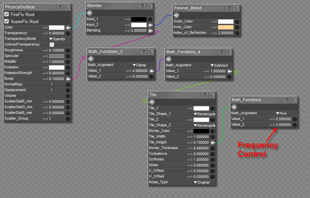
Task: Open the Math_Functions_3 node menu icon
Action: point(144,52)
